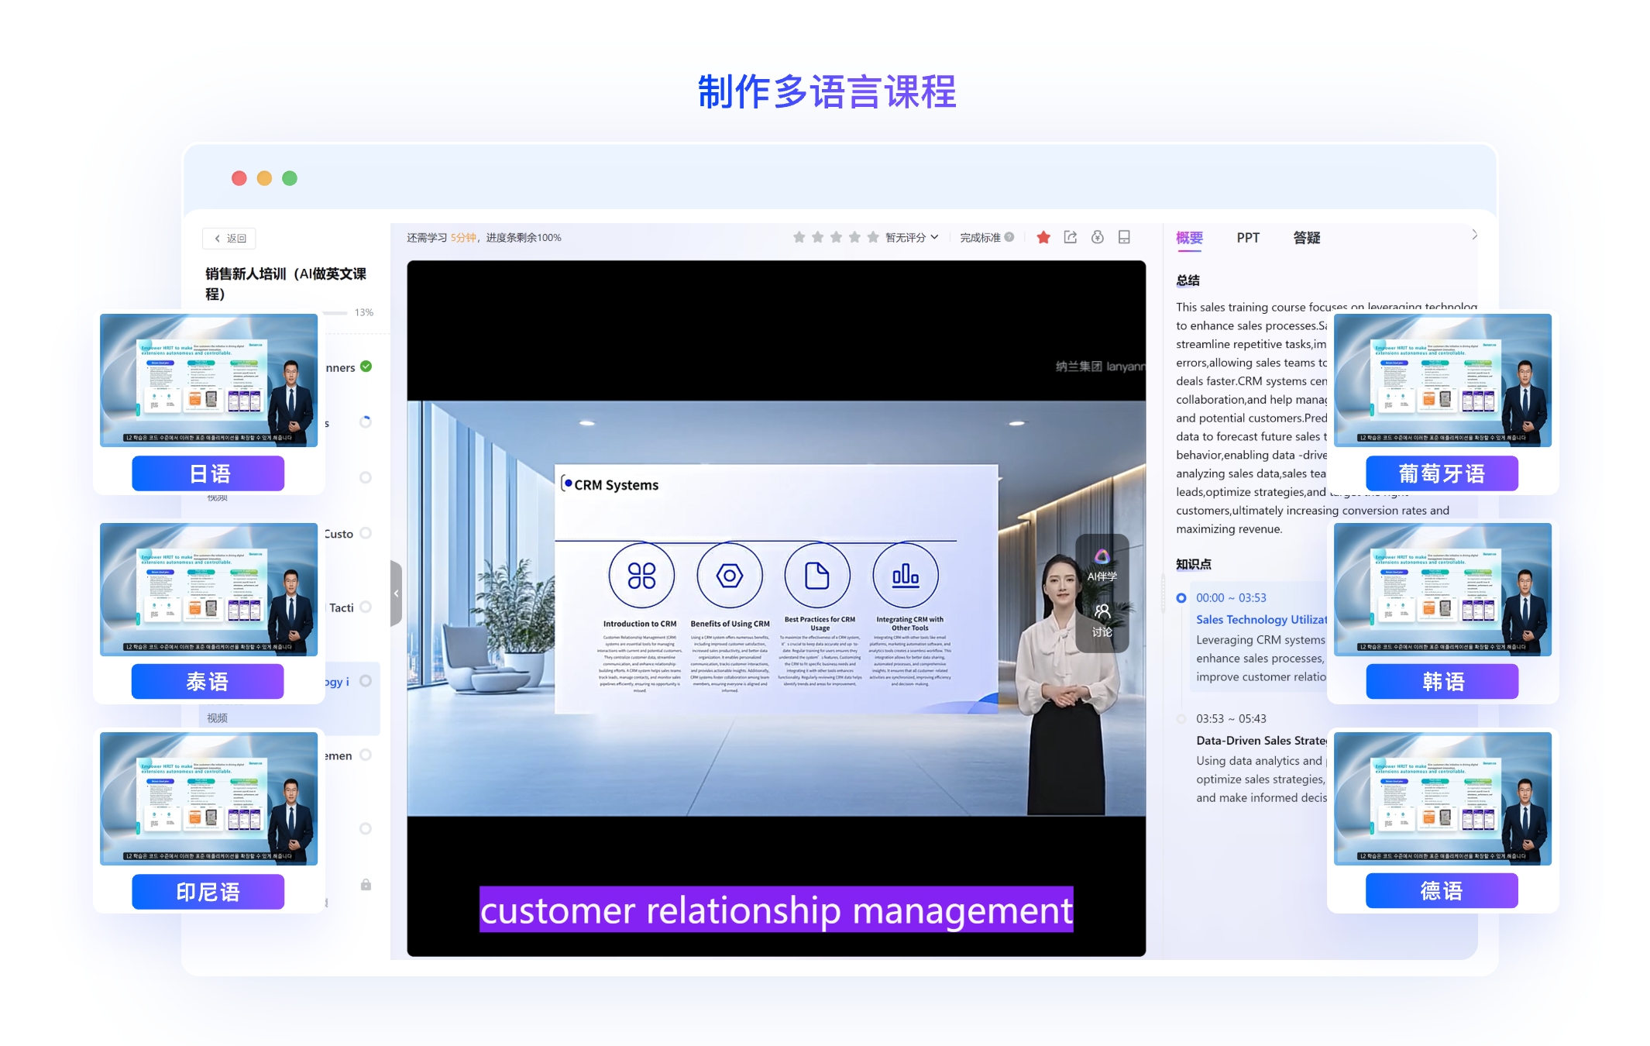Click the course progress bar at 13%
Screen dimensions: 1650x1046
pyautogui.click(x=335, y=313)
